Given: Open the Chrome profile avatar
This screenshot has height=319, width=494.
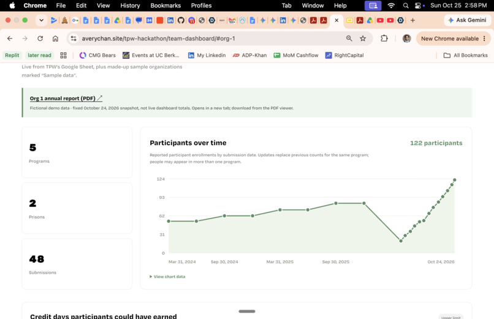Looking at the screenshot, I should 407,39.
